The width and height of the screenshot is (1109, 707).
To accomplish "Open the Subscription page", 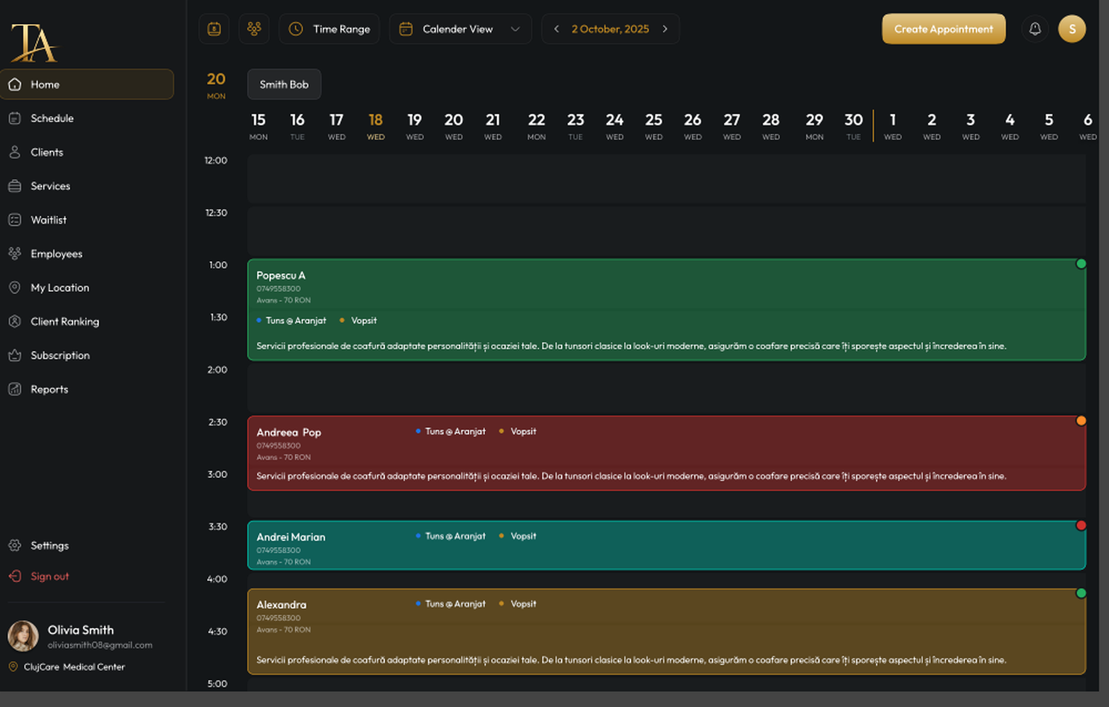I will 60,355.
